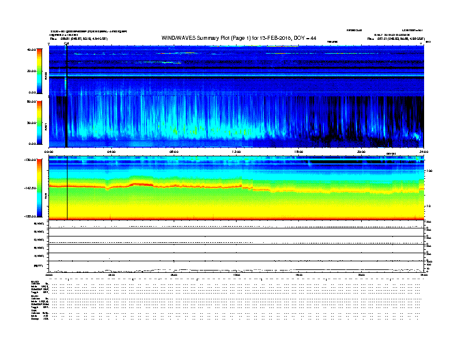Click the WIND/WAVES Summary Plot title

click(x=239, y=38)
